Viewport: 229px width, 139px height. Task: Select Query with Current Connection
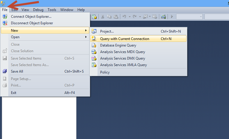click(138, 39)
